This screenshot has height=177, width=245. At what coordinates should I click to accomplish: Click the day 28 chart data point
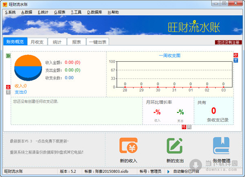tap(125, 87)
